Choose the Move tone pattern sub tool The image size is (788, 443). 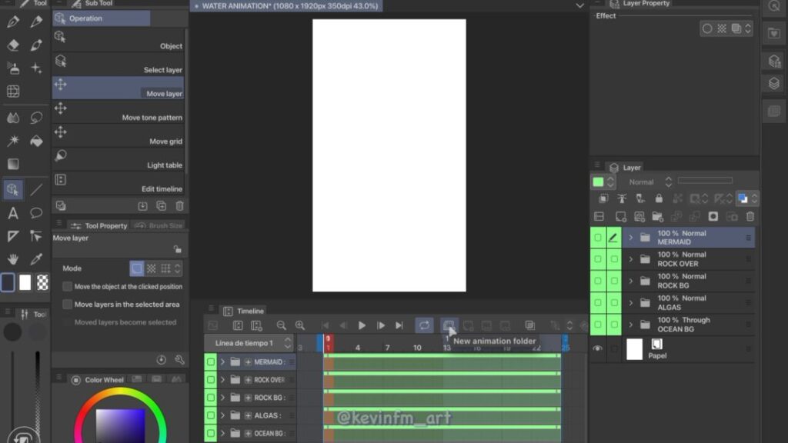click(x=118, y=112)
